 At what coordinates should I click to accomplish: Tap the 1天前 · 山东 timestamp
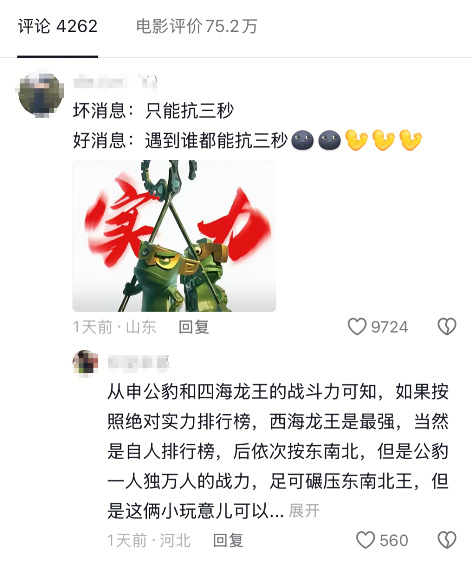[115, 327]
